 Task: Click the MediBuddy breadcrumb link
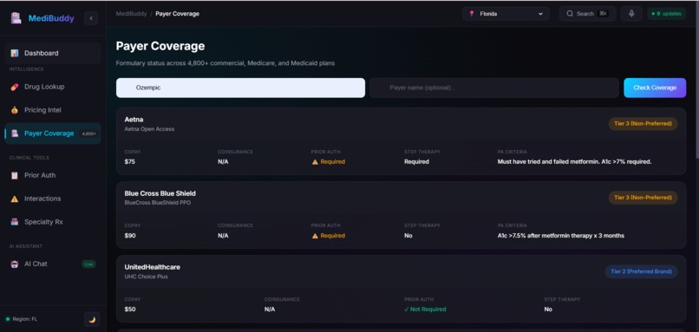click(x=131, y=14)
